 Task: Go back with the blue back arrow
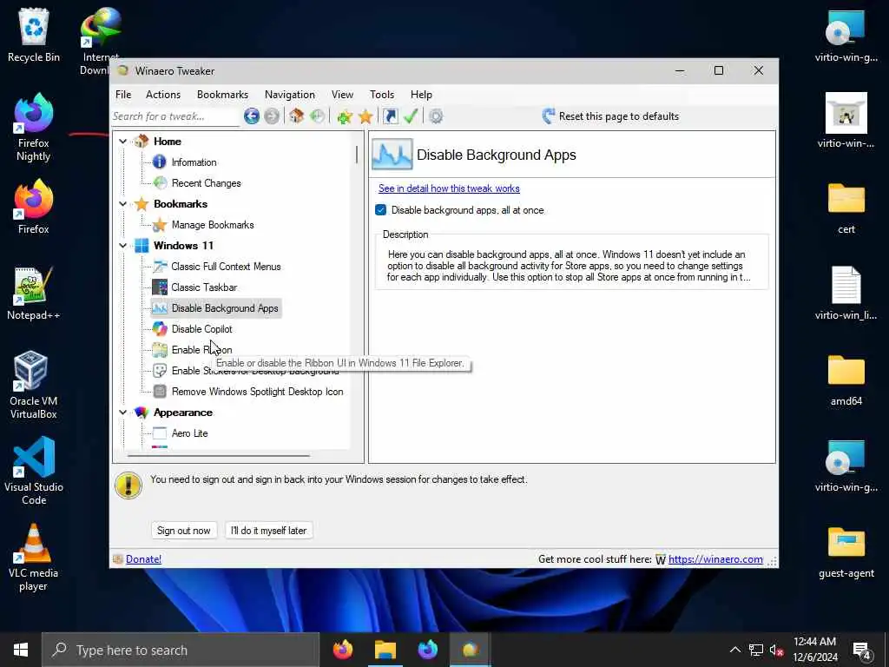click(252, 116)
